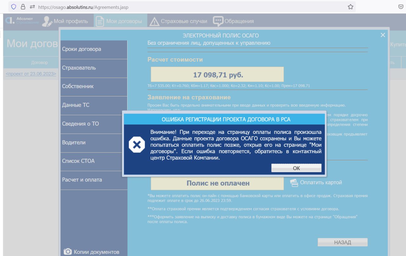Click the camera icon near Копии документов
This screenshot has height=256, width=406.
tap(68, 252)
